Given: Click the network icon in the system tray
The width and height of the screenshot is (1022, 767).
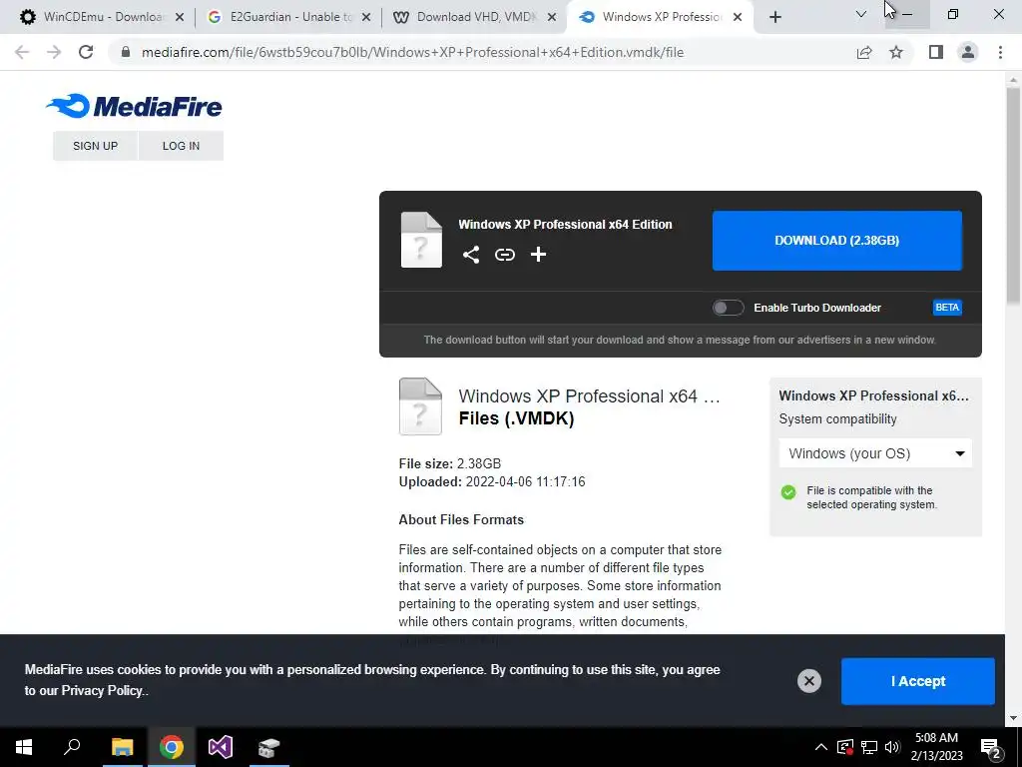Looking at the screenshot, I should [869, 747].
